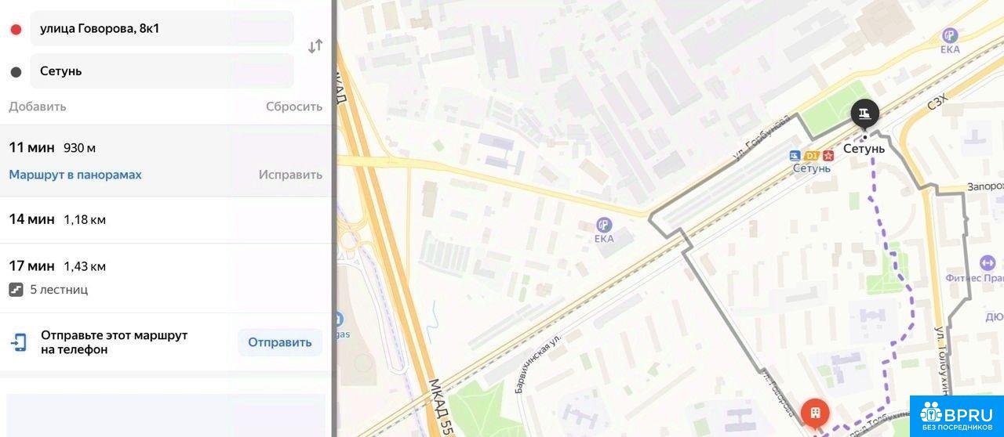Image resolution: width=1004 pixels, height=437 pixels.
Task: Click the red start point dot
Action: tap(16, 30)
